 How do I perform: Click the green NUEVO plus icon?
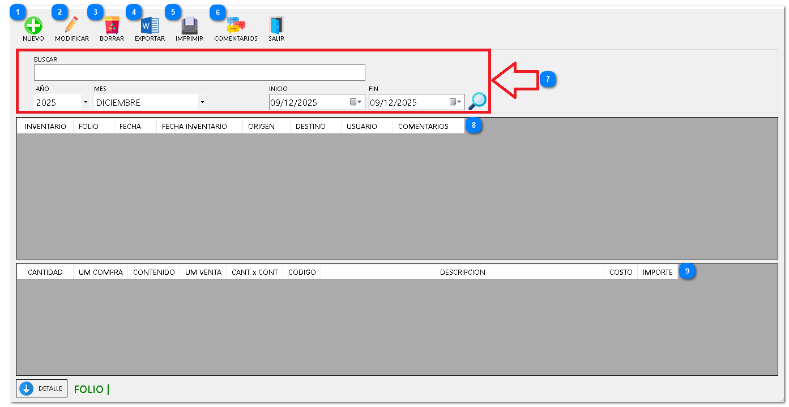point(33,26)
